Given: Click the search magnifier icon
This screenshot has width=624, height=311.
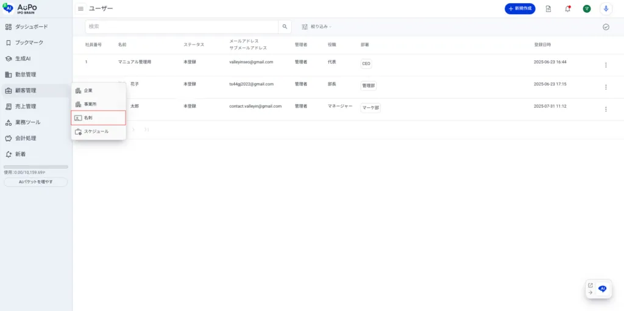Looking at the screenshot, I should coord(285,27).
